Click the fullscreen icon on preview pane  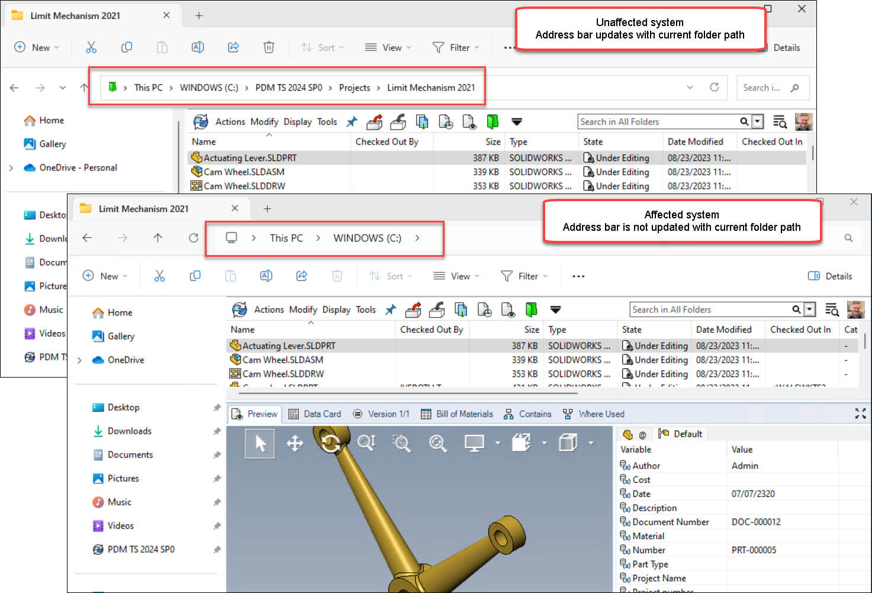(860, 414)
